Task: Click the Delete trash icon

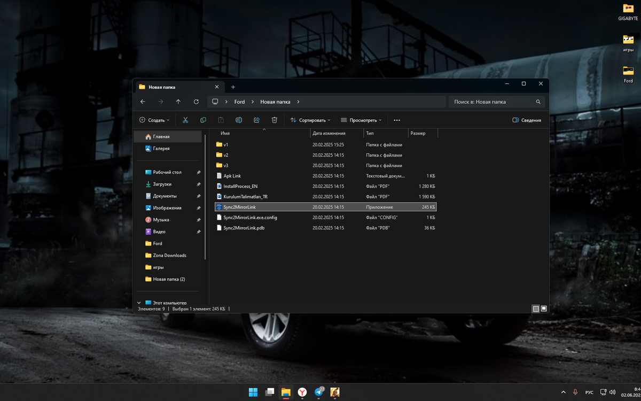Action: coord(274,120)
